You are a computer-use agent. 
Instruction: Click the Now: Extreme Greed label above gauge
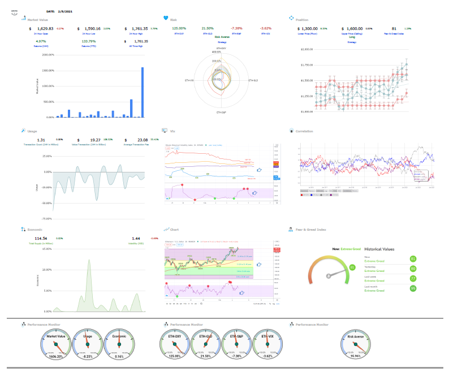[347, 249]
